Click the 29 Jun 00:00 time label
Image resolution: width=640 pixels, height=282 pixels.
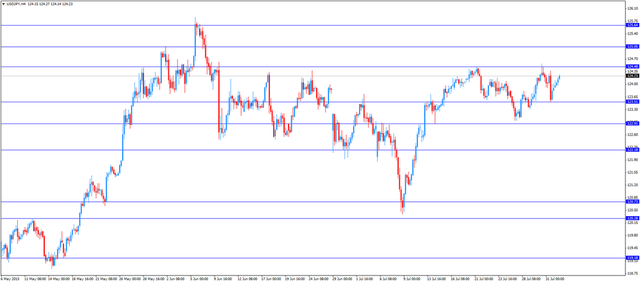342,279
